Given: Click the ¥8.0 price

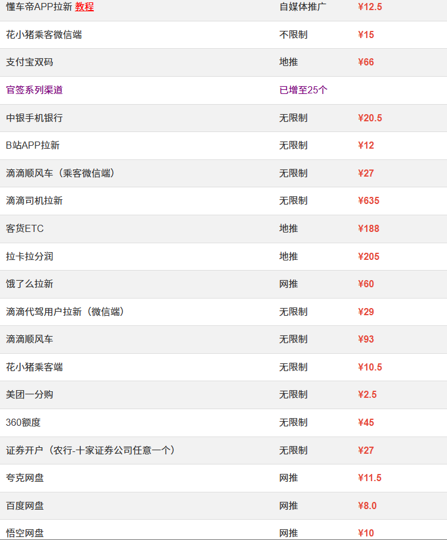Looking at the screenshot, I should [x=367, y=506].
